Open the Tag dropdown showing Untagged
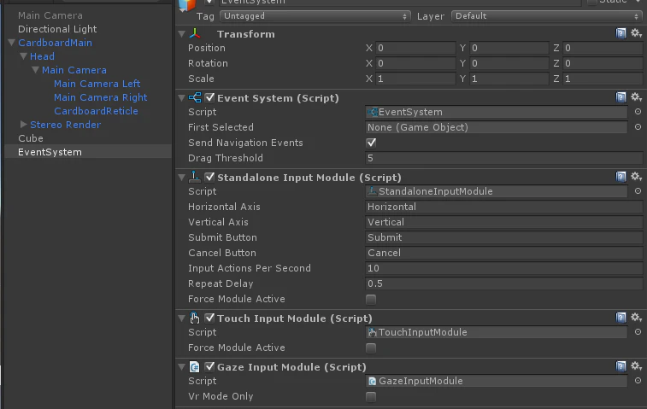The image size is (647, 409). 315,16
